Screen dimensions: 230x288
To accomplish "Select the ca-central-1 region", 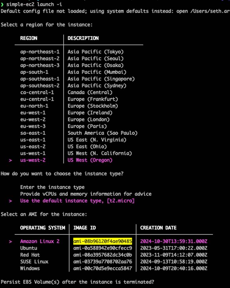I will pyautogui.click(x=37, y=93).
